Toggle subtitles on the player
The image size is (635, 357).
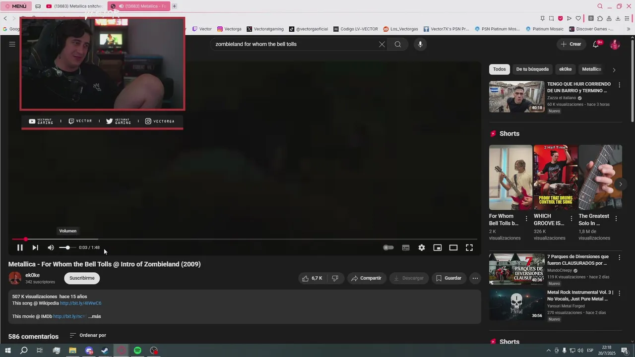pos(406,247)
